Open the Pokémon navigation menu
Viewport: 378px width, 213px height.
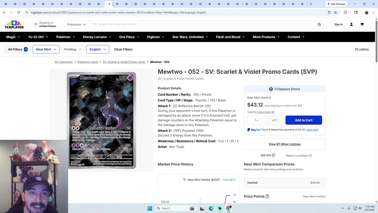pyautogui.click(x=66, y=37)
